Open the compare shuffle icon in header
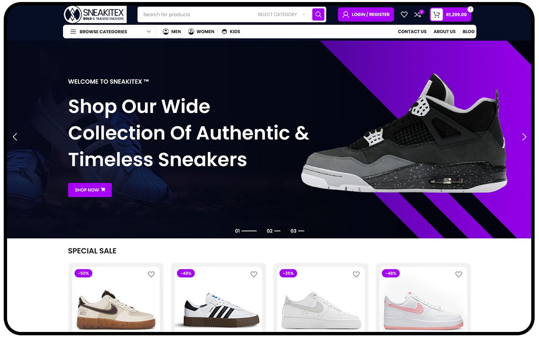The width and height of the screenshot is (539, 338). tap(418, 14)
